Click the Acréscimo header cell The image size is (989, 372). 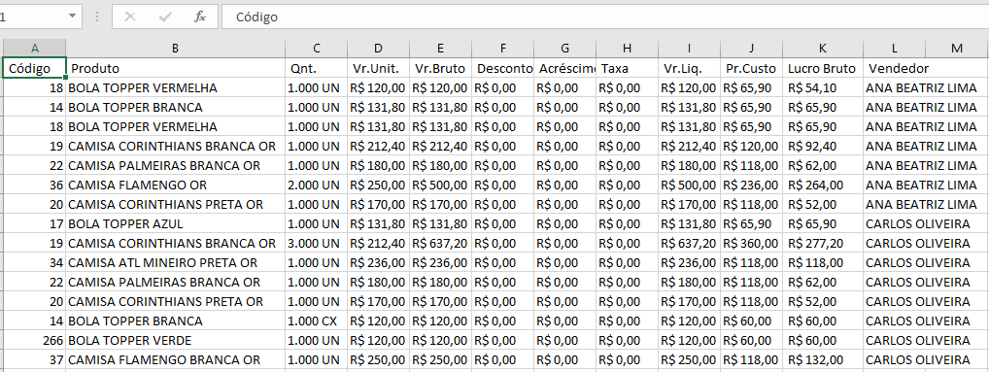coord(564,68)
